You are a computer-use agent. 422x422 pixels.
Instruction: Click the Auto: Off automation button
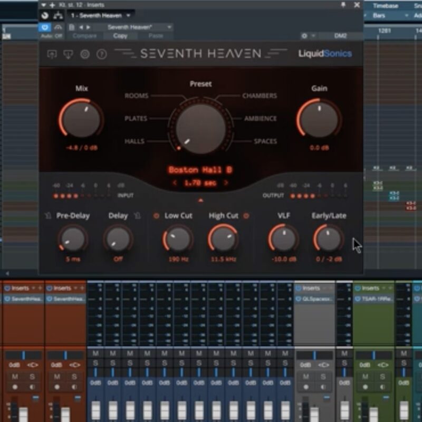51,36
